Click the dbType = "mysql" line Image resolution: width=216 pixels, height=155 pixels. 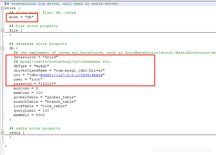[31, 66]
